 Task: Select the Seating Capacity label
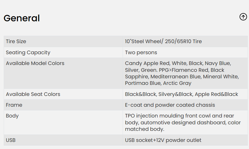tap(28, 53)
